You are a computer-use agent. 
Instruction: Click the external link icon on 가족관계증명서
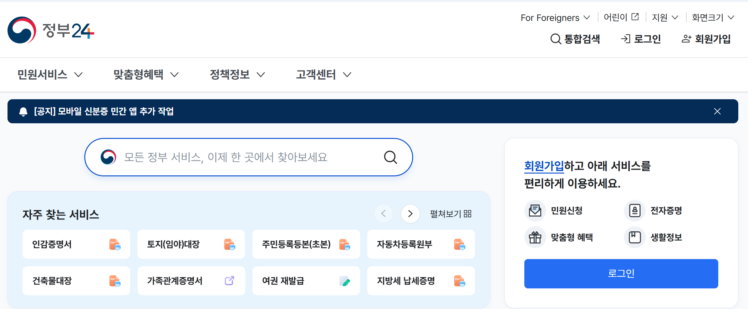point(229,281)
